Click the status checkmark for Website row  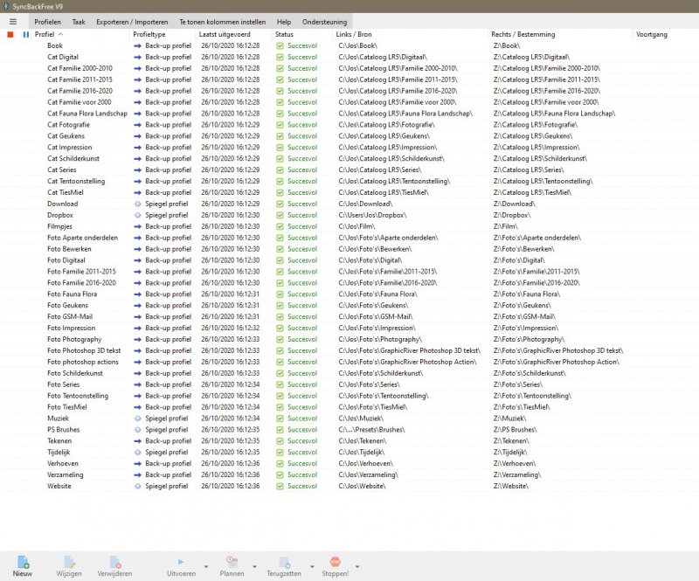point(280,486)
